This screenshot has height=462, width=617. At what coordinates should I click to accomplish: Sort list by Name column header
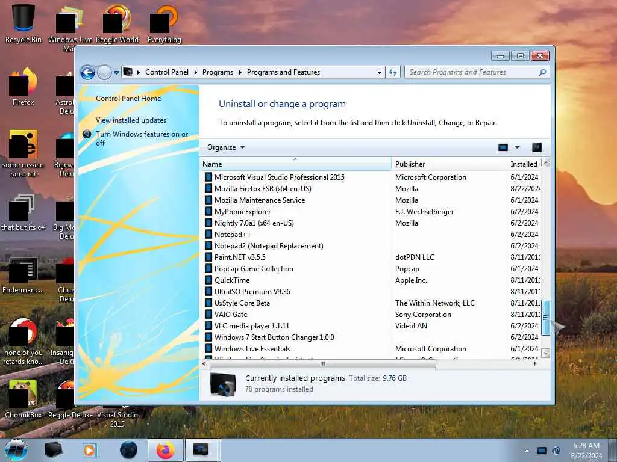click(x=295, y=164)
